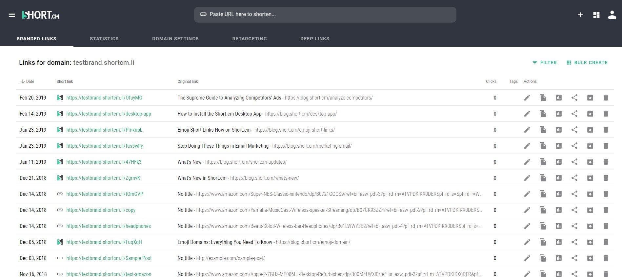Delete the OfuyMG short link

click(606, 98)
